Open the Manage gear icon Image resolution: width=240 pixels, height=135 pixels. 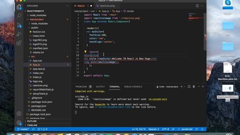tap(19, 123)
